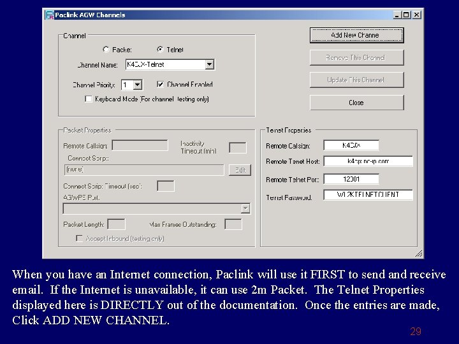The width and height of the screenshot is (459, 344).
Task: Minimize the Paclink AGW Channels window
Action: point(397,15)
